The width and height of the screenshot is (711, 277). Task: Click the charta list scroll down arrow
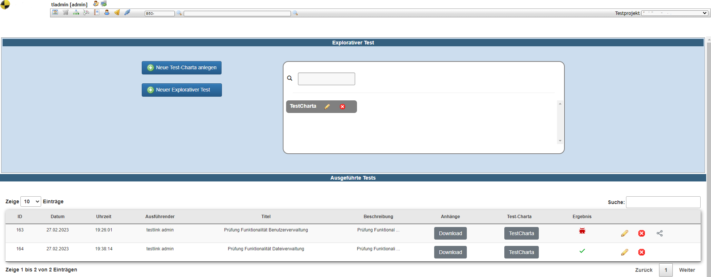point(560,141)
